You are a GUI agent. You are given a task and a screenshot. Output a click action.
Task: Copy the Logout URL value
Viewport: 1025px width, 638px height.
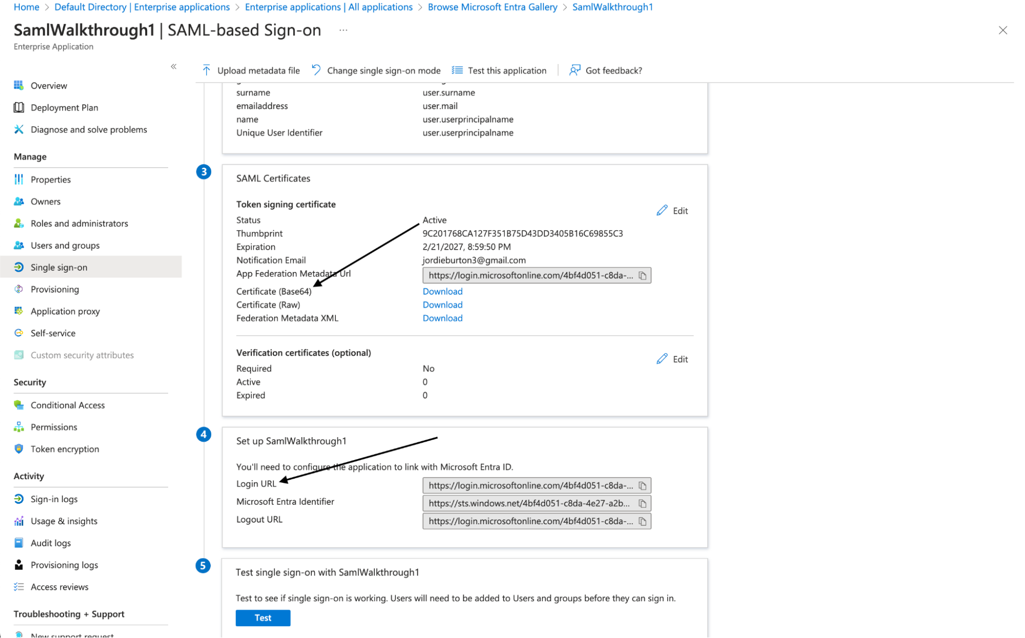click(x=642, y=521)
